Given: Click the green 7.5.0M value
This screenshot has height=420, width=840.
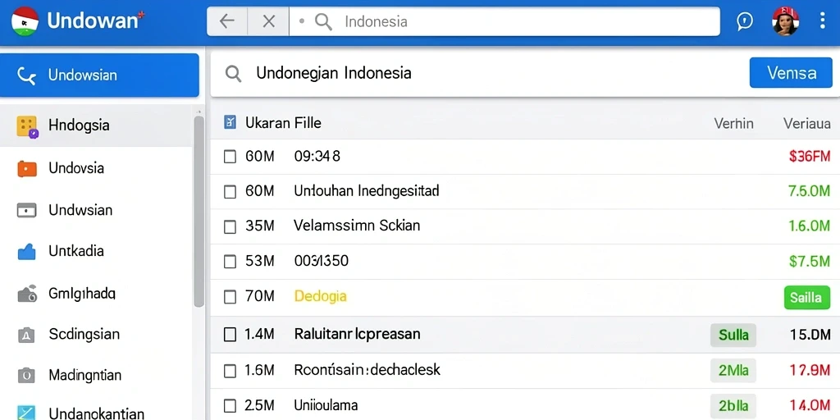Looking at the screenshot, I should coord(809,190).
